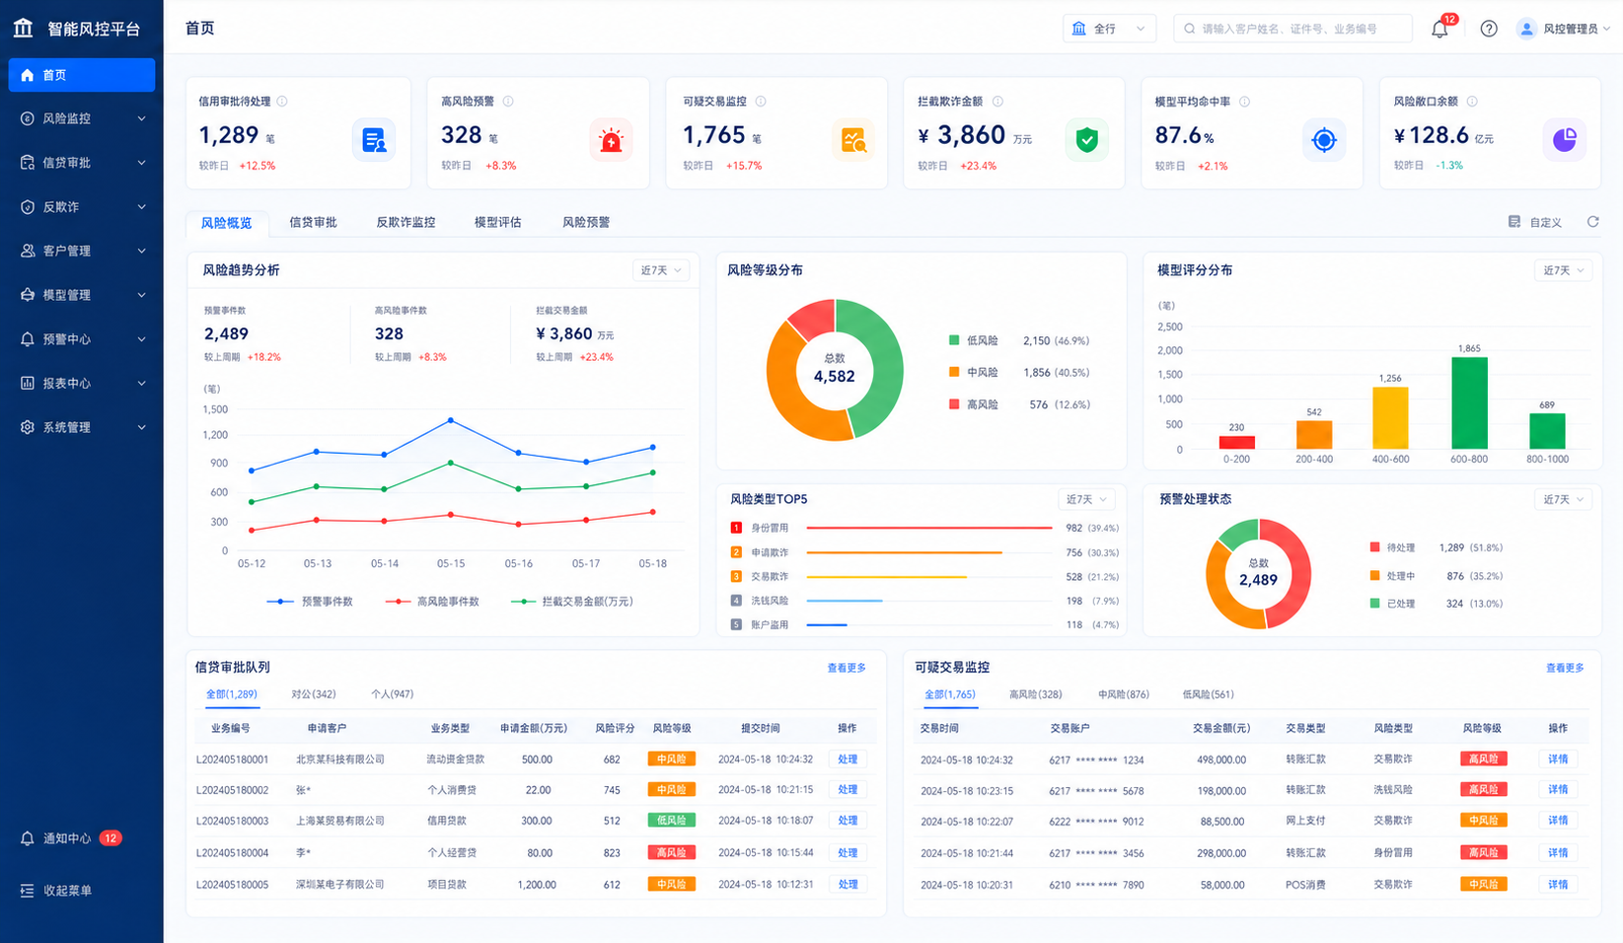Open the 近7天 dropdown in 风险趋势分析

(660, 270)
